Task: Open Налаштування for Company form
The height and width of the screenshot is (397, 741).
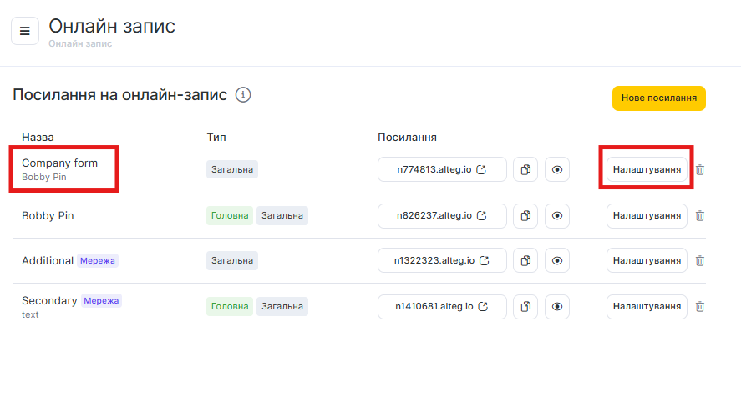Action: (x=647, y=170)
